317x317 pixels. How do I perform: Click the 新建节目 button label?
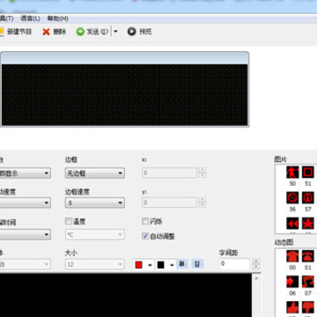19,32
